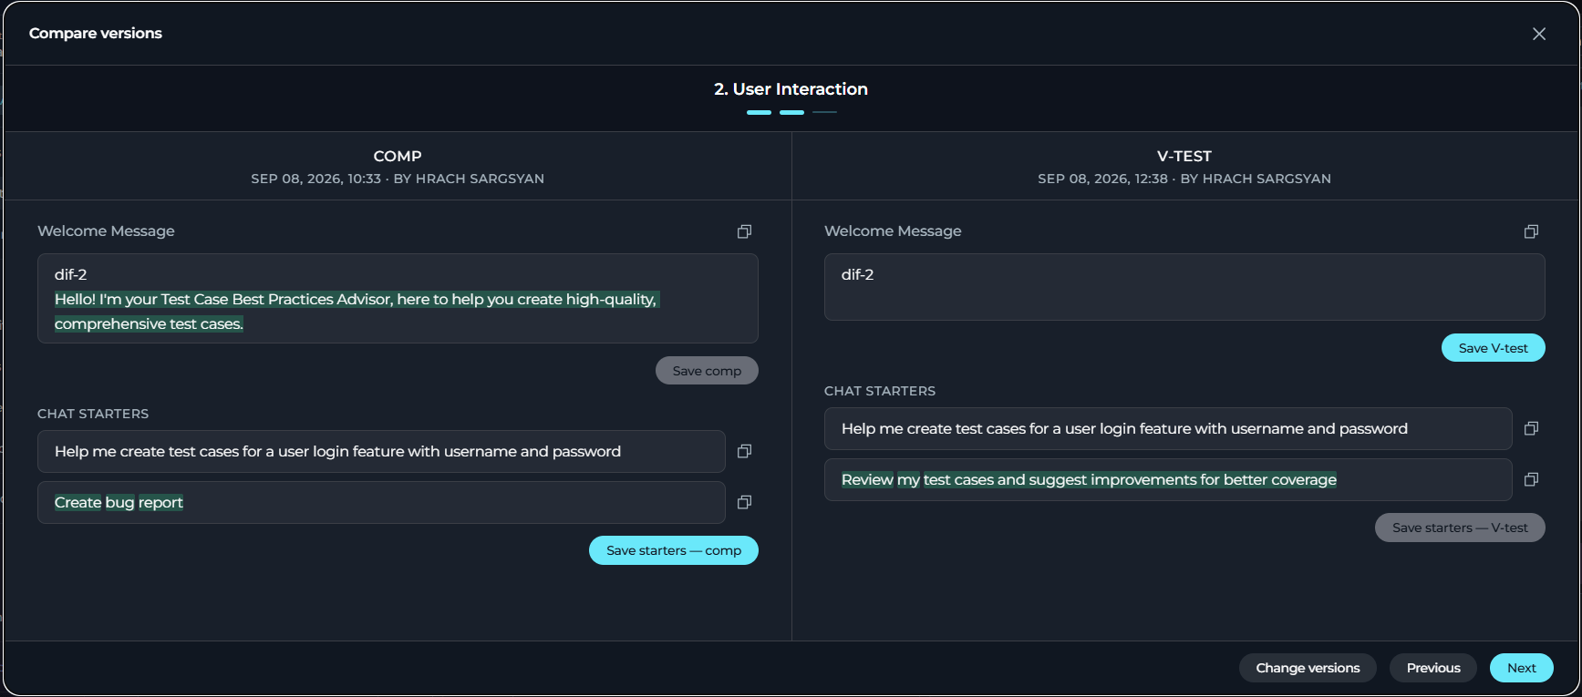Image resolution: width=1582 pixels, height=697 pixels.
Task: Click the V-TEST 'CHAT STARTERS' label
Action: 880,391
